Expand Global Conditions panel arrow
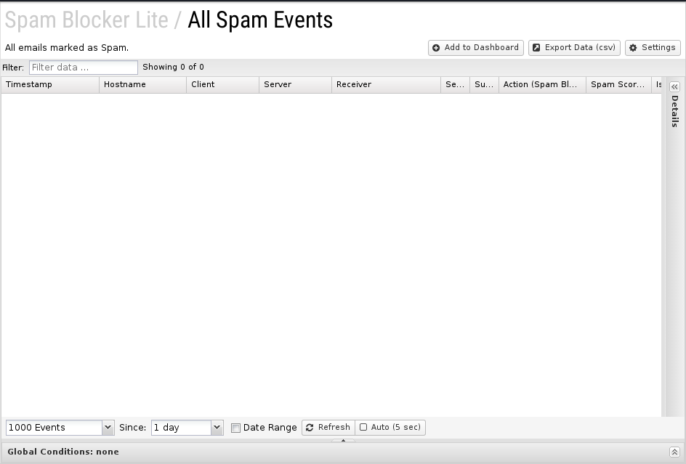The height and width of the screenshot is (464, 686). (674, 452)
